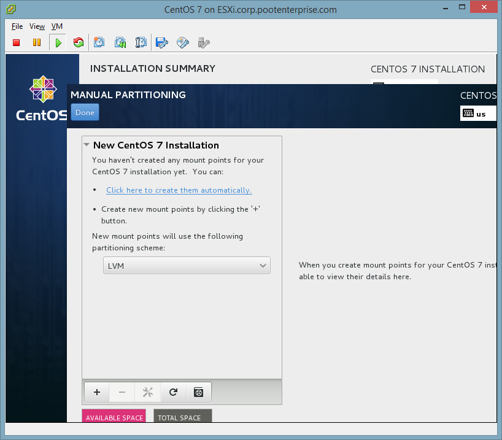This screenshot has height=440, width=502.
Task: Open the Snapshot Manager
Action: coord(141,42)
